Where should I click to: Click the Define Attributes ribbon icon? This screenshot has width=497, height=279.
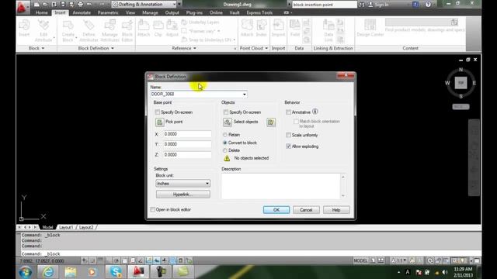(x=89, y=26)
